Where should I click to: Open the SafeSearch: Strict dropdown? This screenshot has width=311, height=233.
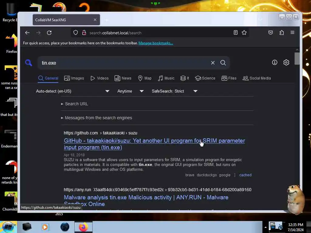tap(175, 91)
